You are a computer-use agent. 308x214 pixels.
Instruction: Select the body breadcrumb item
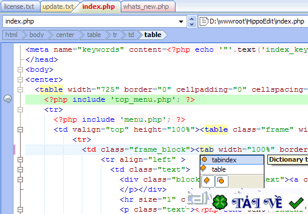pyautogui.click(x=37, y=35)
